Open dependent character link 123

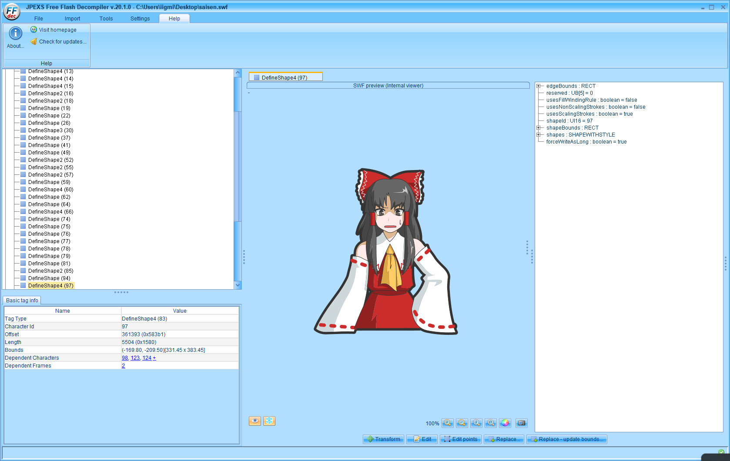pyautogui.click(x=135, y=358)
